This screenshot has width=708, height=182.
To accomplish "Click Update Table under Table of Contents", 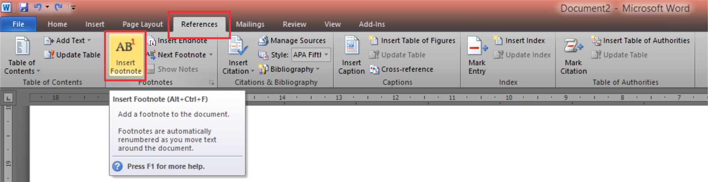I will (73, 55).
